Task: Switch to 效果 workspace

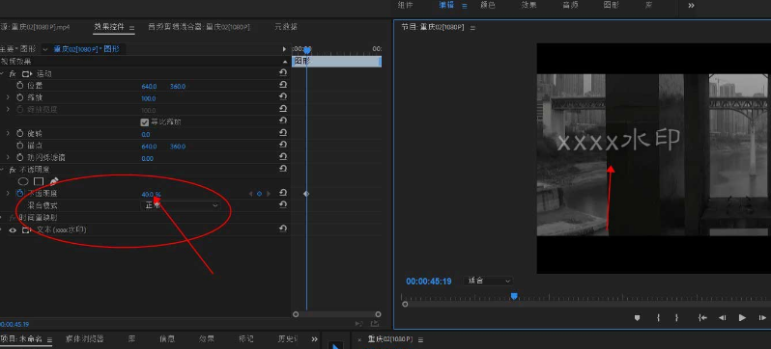Action: pos(529,6)
